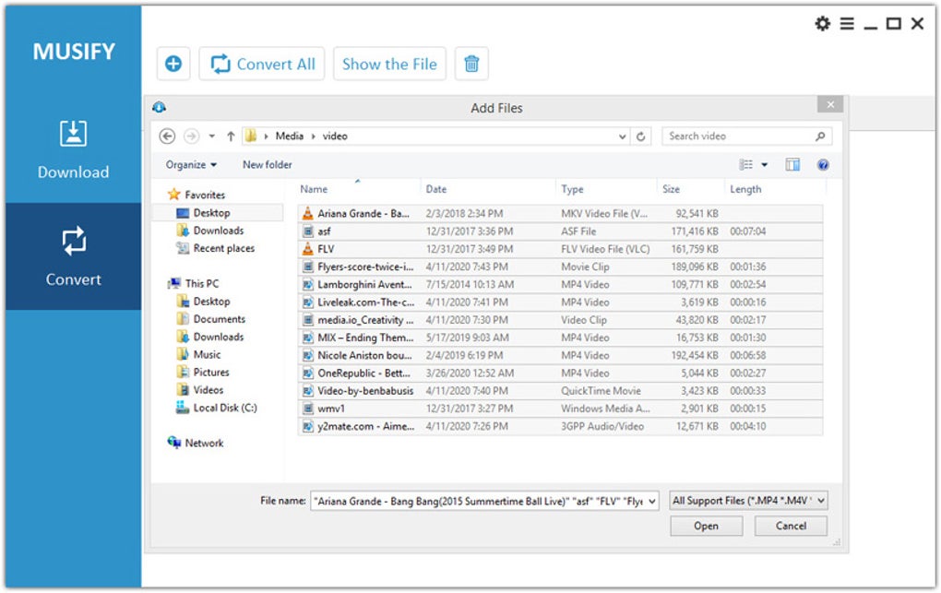
Task: Switch to the Convert tab
Action: 73,256
